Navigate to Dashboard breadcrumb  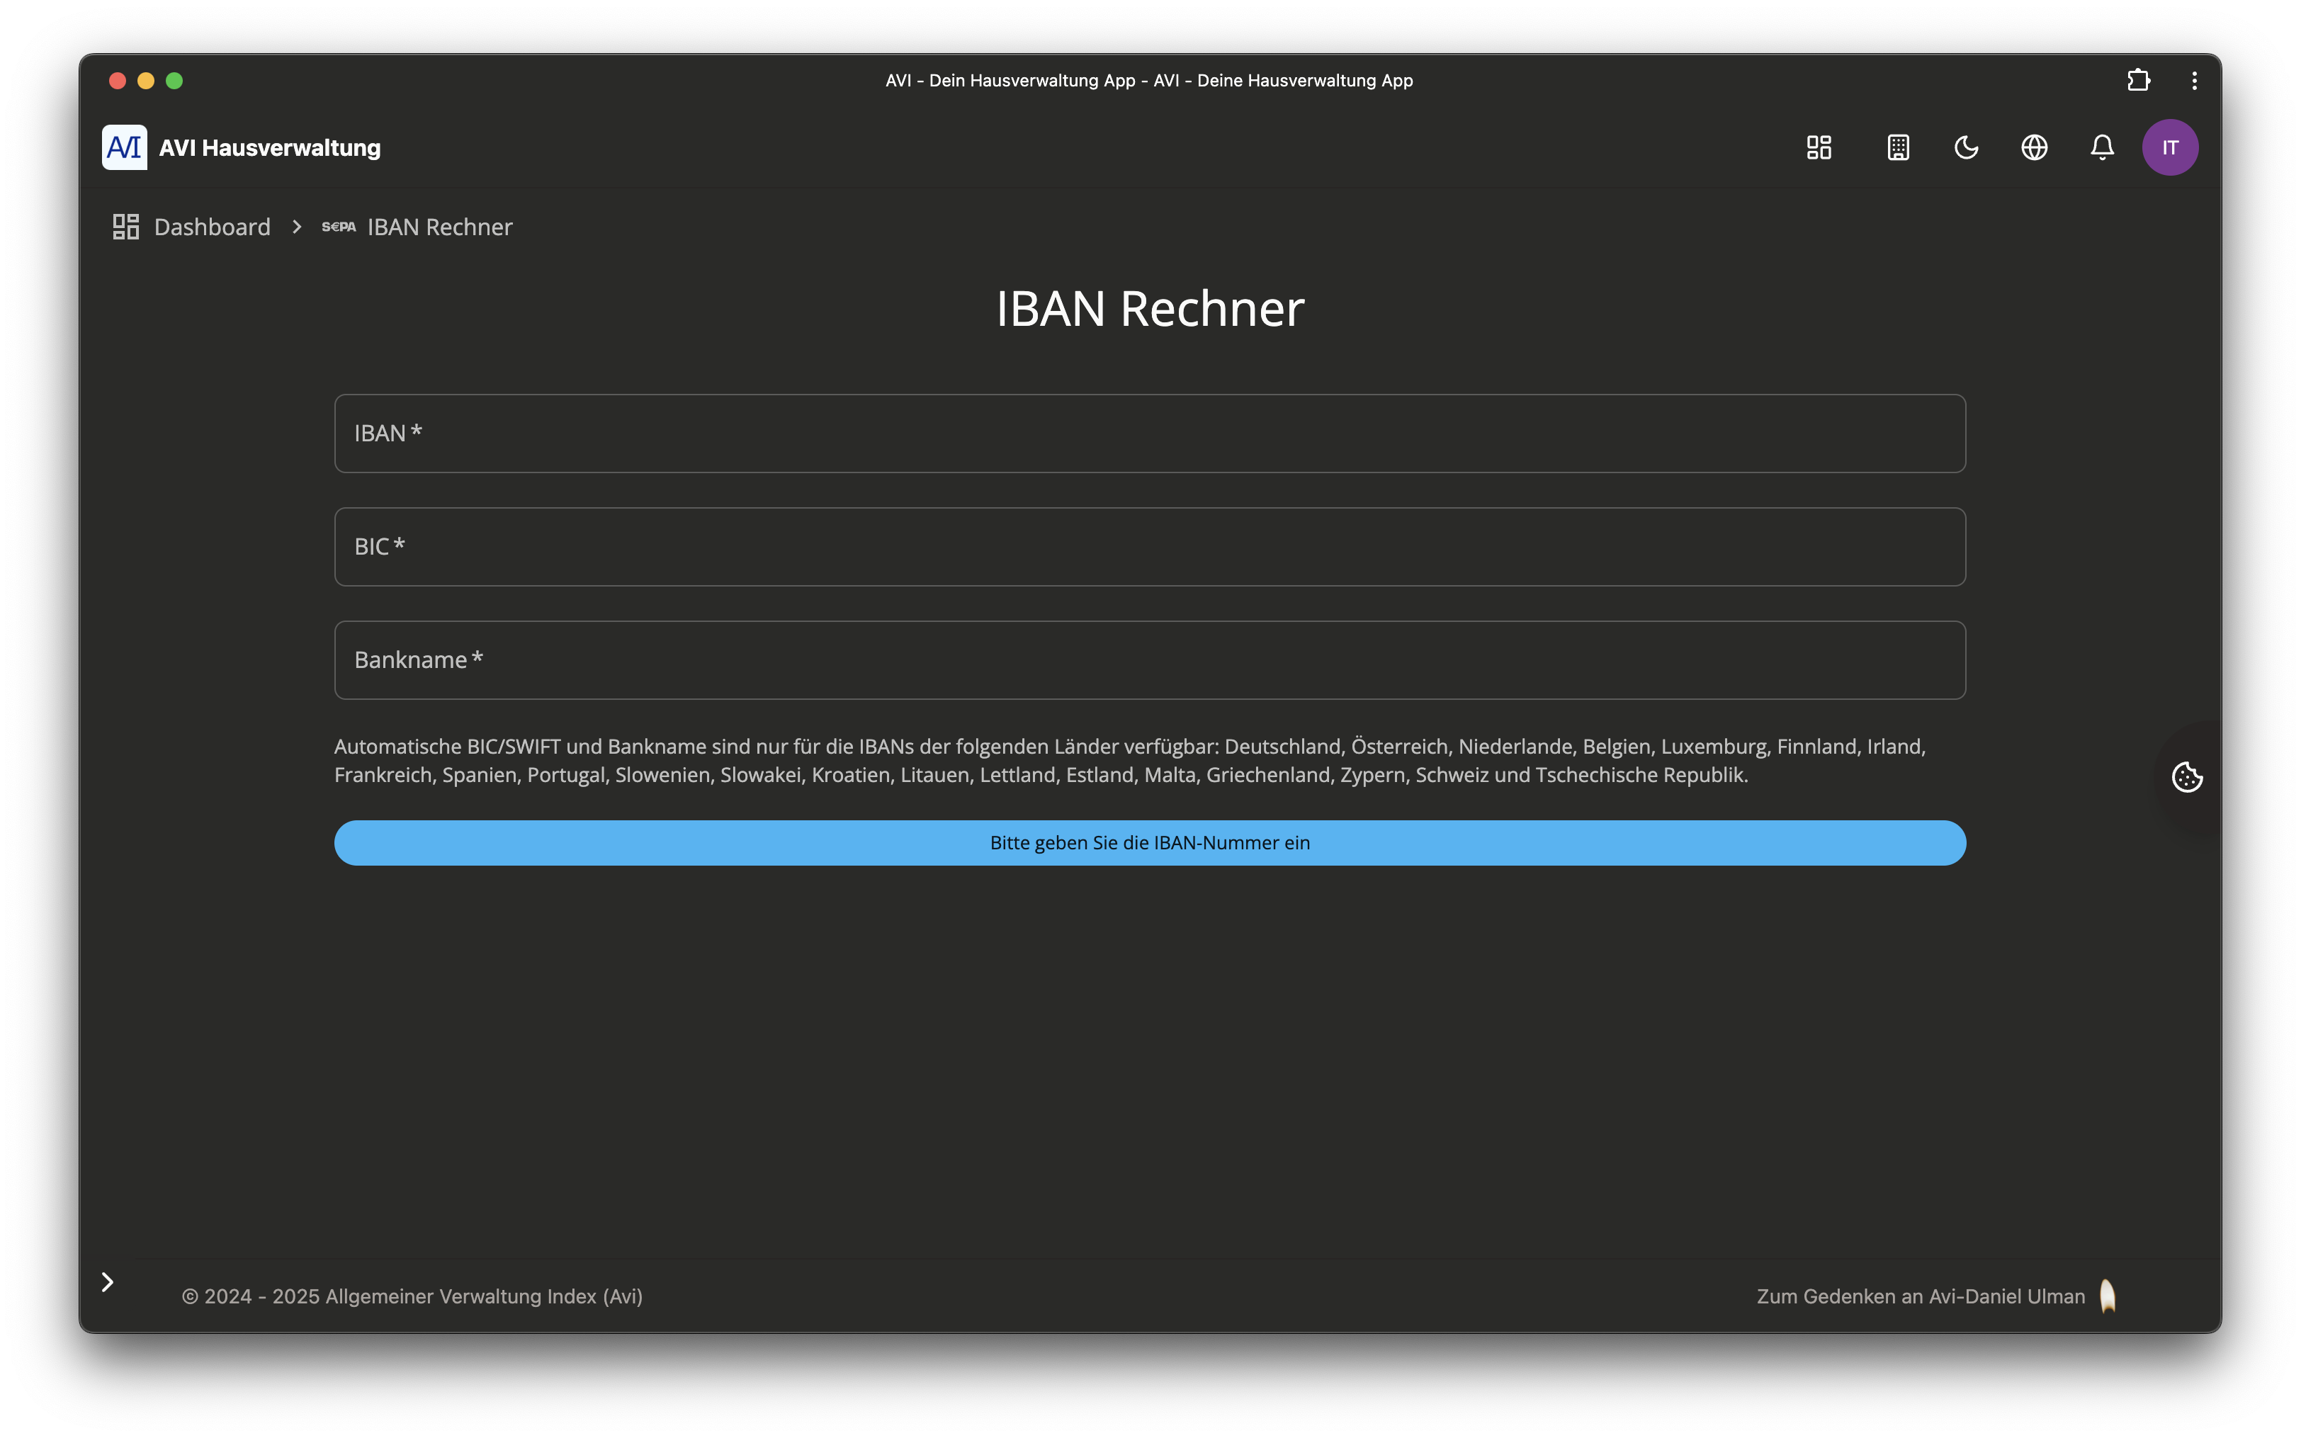pyautogui.click(x=212, y=227)
